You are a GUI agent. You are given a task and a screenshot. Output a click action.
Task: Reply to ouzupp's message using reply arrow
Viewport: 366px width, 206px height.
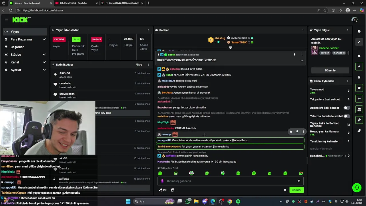click(291, 132)
